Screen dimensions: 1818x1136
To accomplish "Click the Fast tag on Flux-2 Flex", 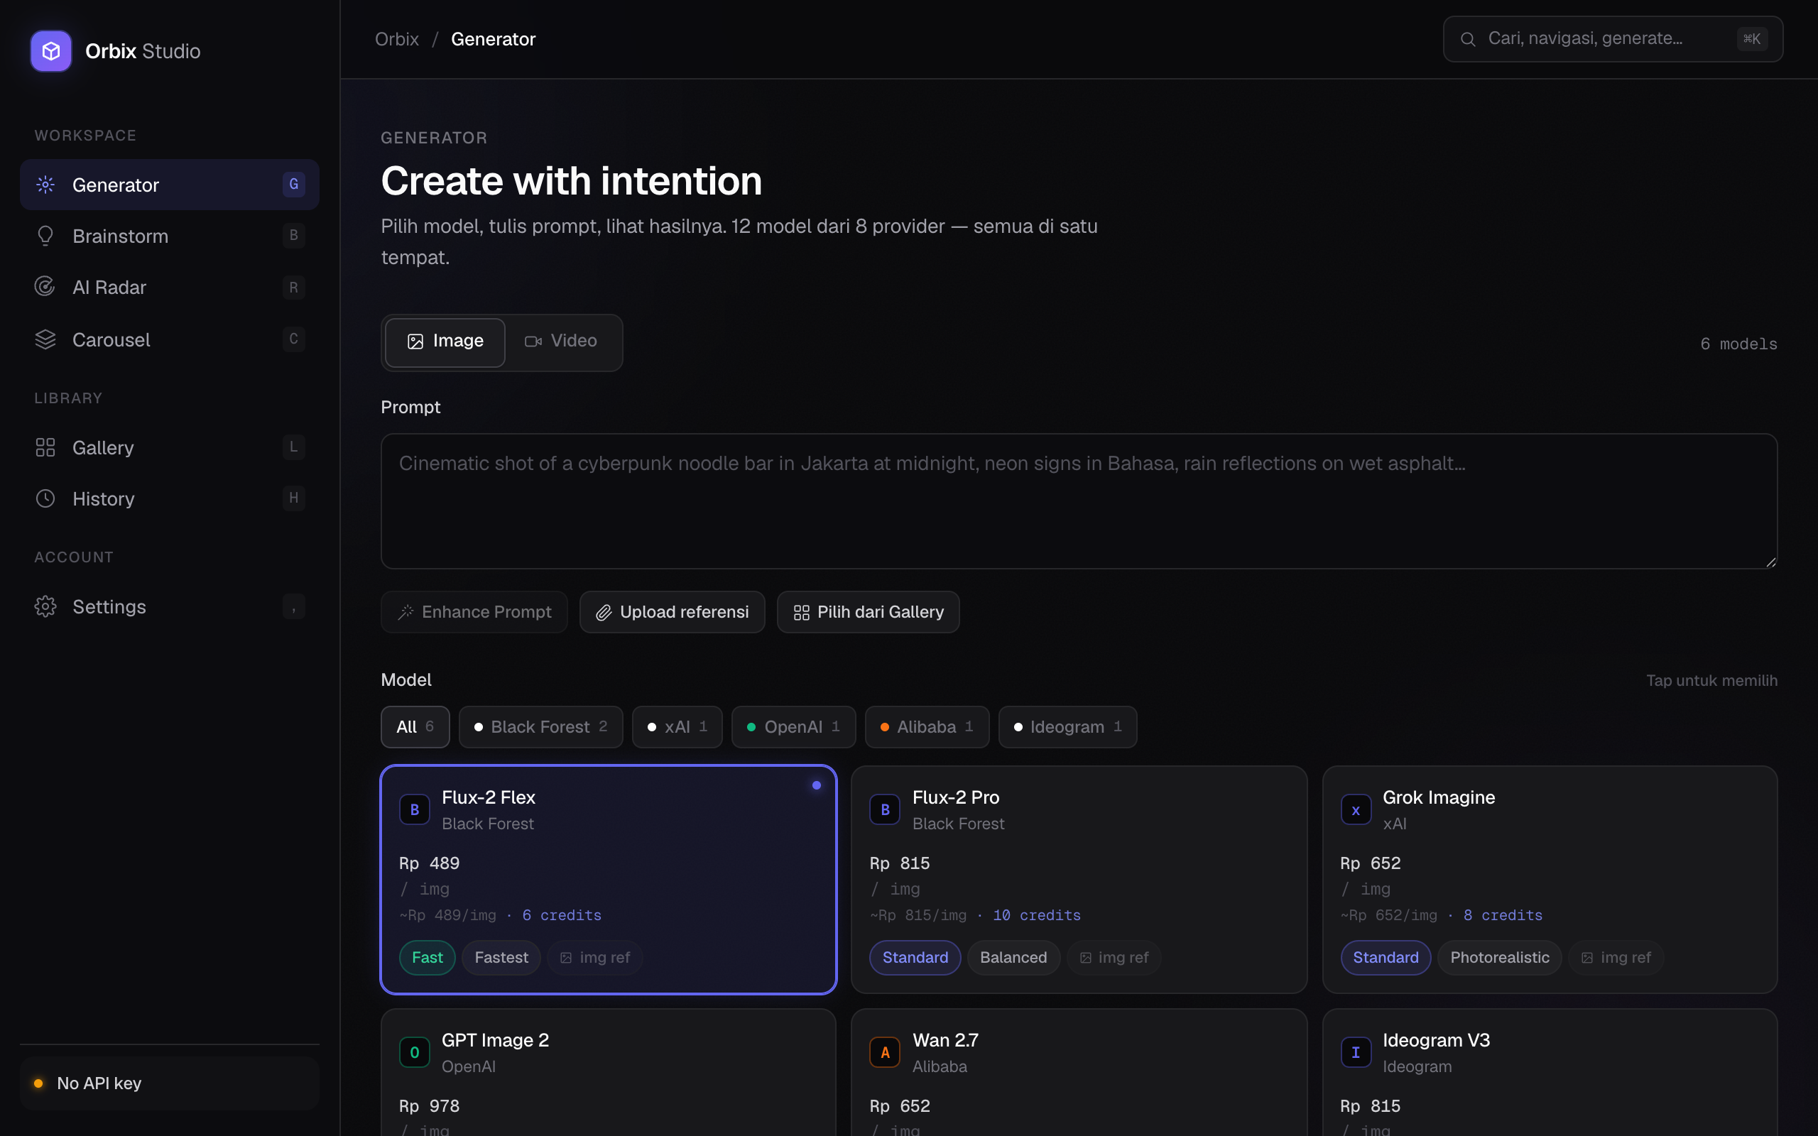I will 428,958.
